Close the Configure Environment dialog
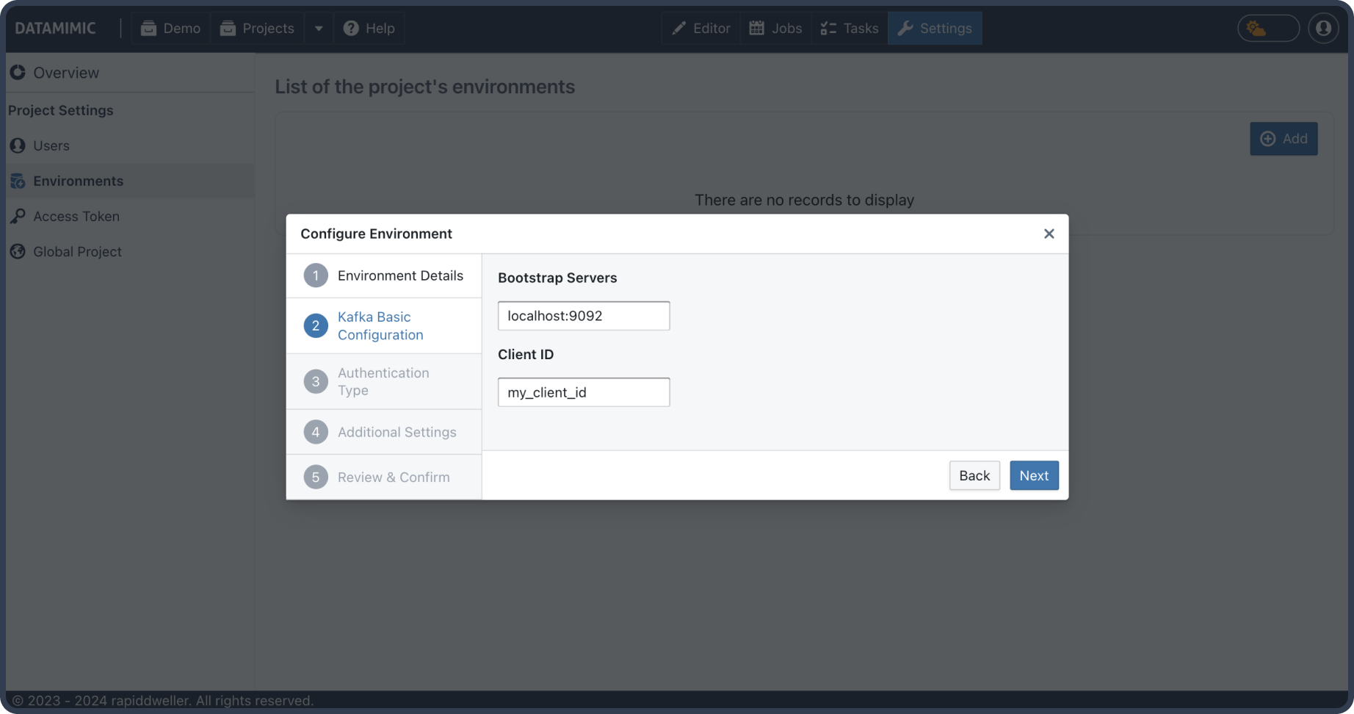Image resolution: width=1354 pixels, height=714 pixels. 1049,234
